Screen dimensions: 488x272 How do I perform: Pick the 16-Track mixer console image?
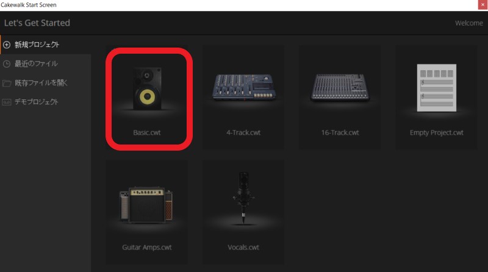(x=340, y=87)
